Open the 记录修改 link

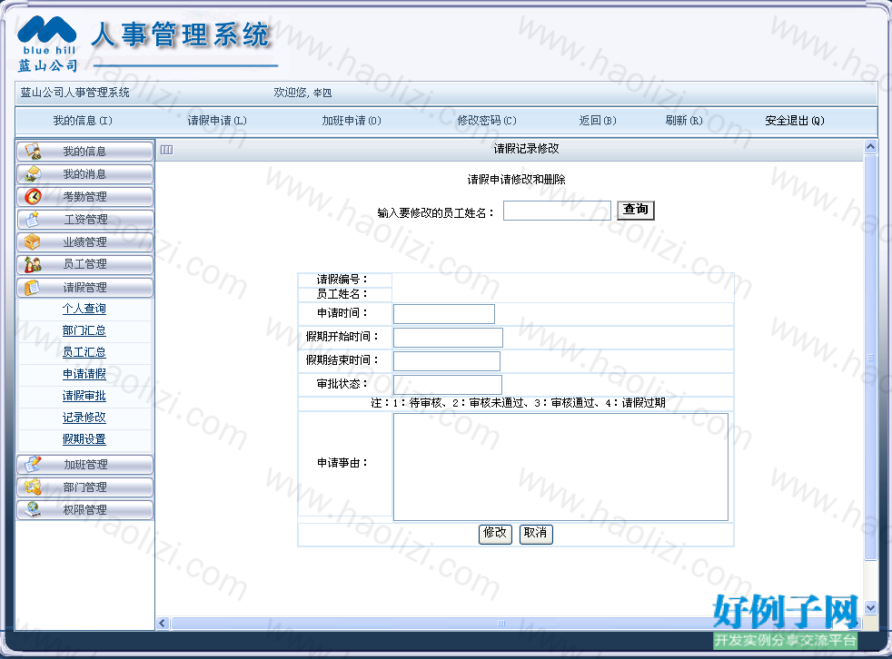(84, 418)
